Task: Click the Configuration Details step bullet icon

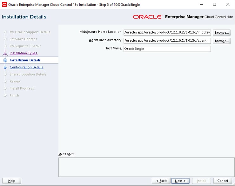Action: [5, 67]
